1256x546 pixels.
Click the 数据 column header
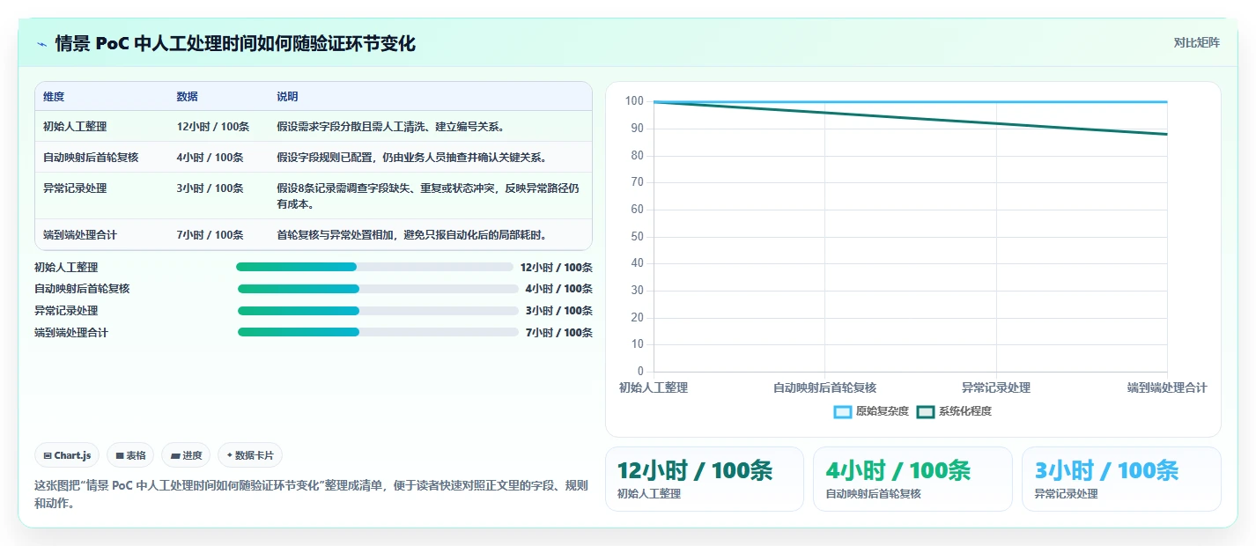point(188,97)
